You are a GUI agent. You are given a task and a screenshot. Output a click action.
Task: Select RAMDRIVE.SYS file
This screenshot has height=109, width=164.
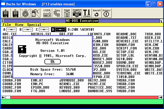100,91
